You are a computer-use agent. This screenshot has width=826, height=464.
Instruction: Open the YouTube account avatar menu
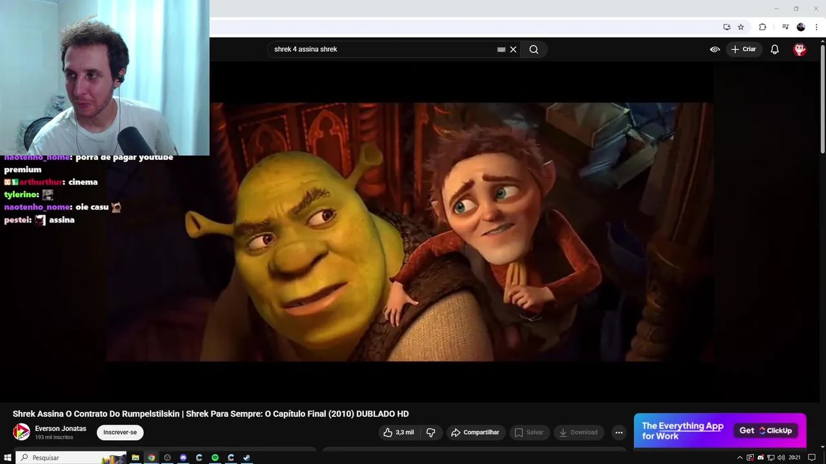(x=800, y=50)
